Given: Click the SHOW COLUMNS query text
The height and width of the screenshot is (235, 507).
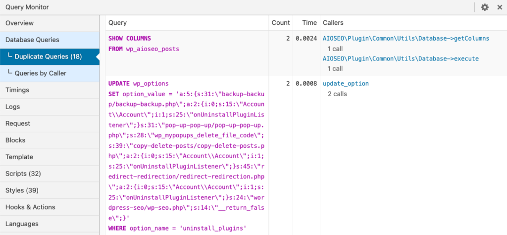Looking at the screenshot, I should 130,39.
